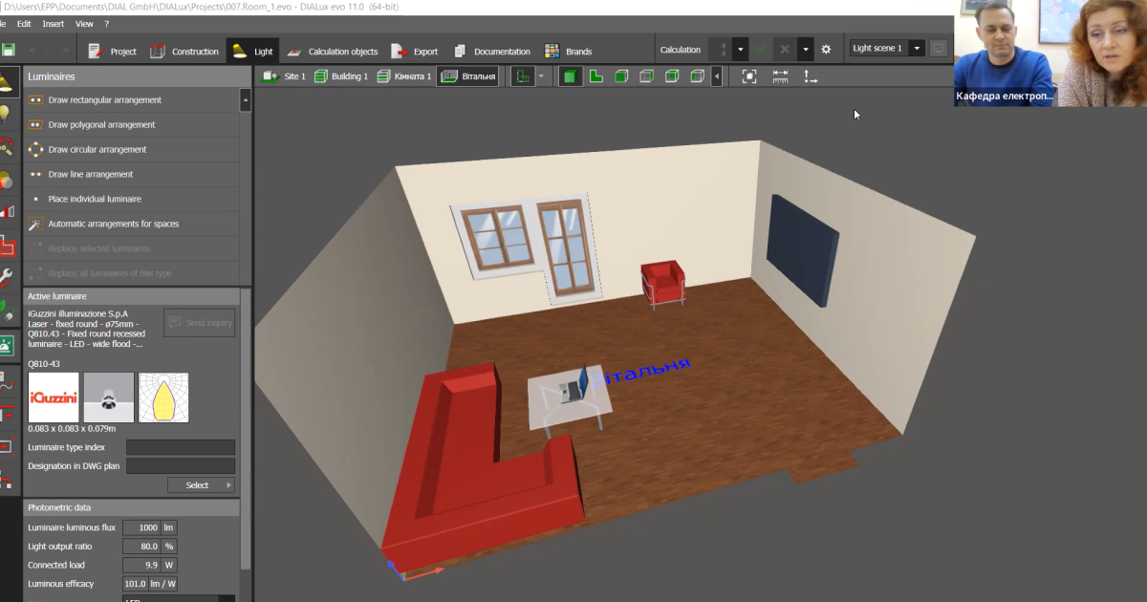Viewport: 1147px width, 602px height.
Task: Click the iGuzzini polar light distribution thumbnail
Action: [163, 398]
